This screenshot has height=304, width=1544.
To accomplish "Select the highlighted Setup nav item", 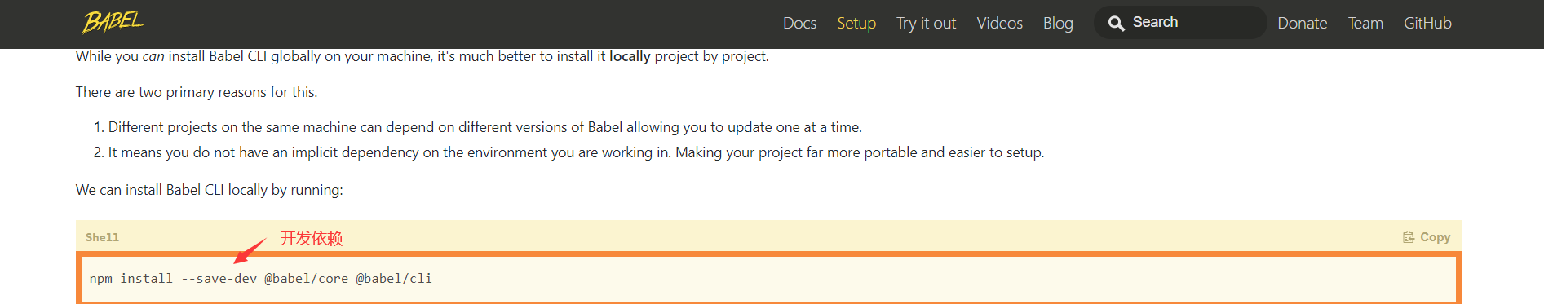I will (856, 23).
